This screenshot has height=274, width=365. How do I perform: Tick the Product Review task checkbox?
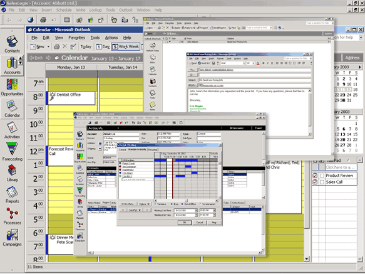click(x=322, y=176)
